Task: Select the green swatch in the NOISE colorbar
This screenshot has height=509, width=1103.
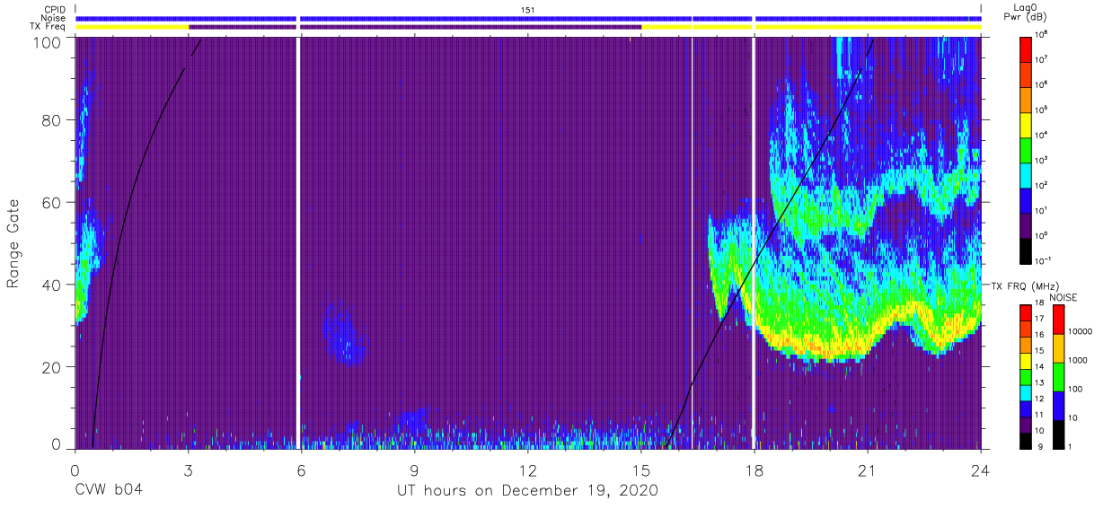Action: pos(1057,376)
